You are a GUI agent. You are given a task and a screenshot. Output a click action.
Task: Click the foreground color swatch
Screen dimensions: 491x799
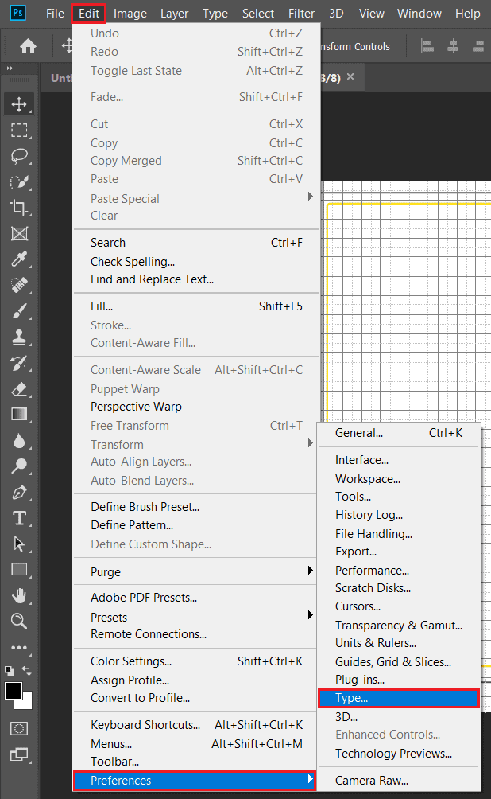tap(14, 690)
